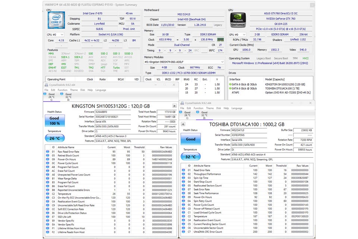358x239 pixels.
Task: Click status circle for Seek Error Rate
Action: click(183, 189)
